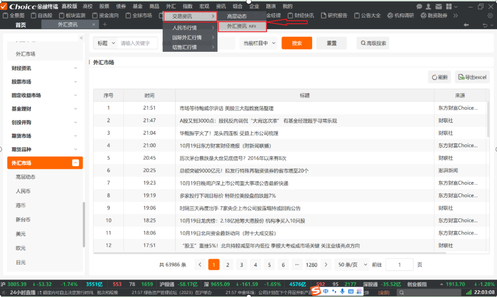Open the 当前栏目中 scope dropdown
Screen dimensions: 497x297
259,43
